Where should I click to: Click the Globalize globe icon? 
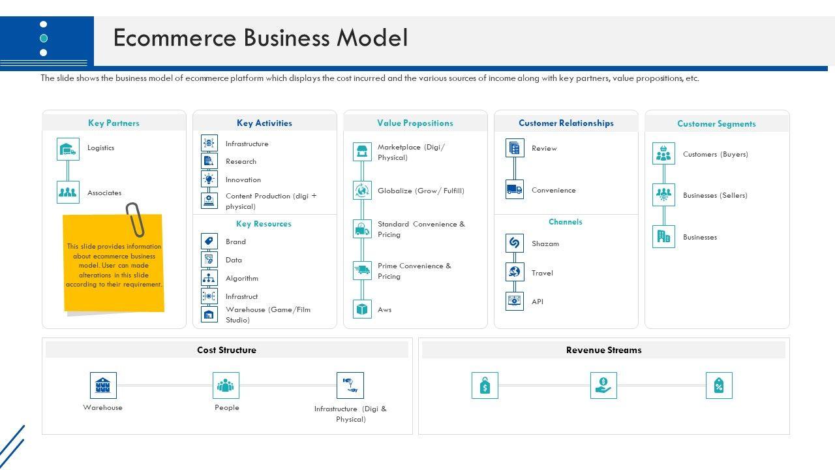362,191
